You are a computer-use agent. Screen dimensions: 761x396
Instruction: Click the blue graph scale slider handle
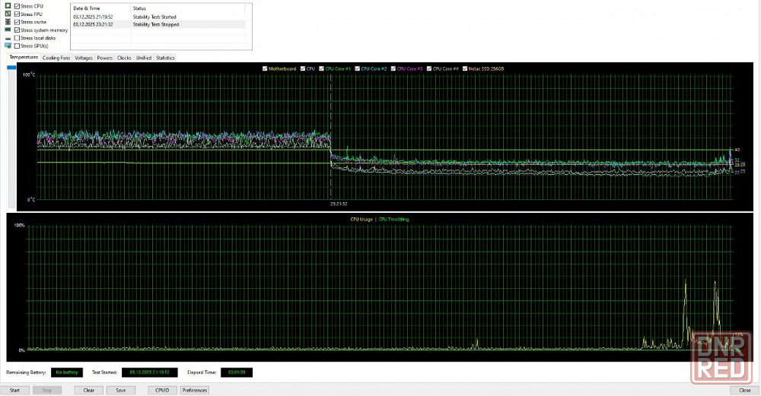click(x=11, y=68)
